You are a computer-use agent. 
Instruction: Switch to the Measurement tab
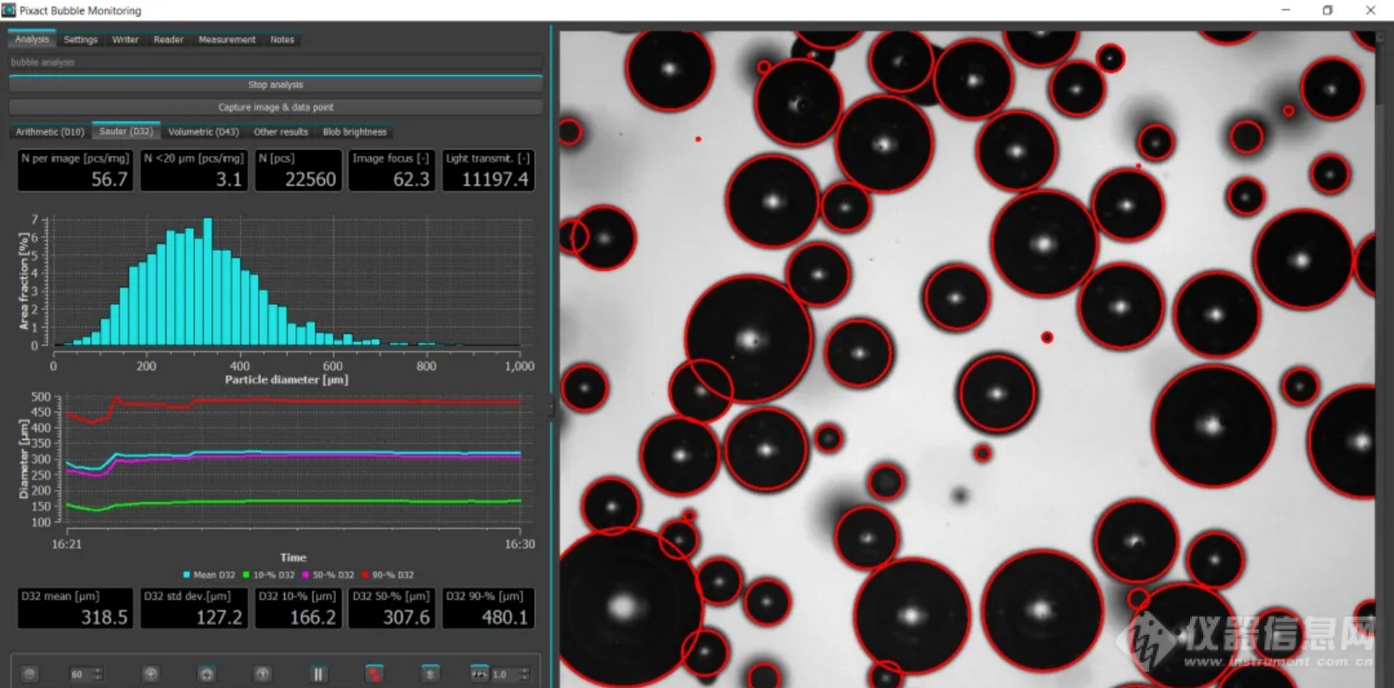coord(227,39)
